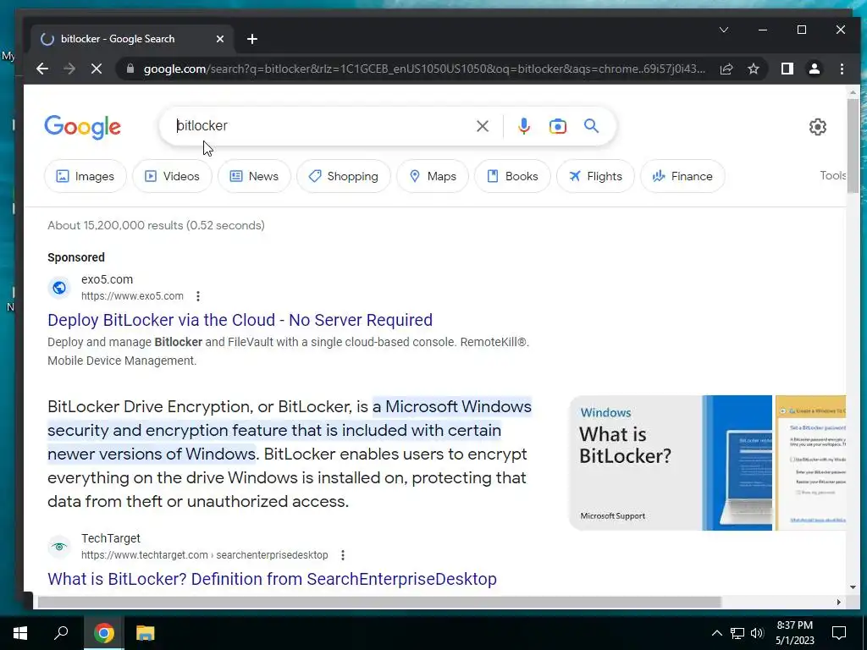
Task: Open What is BitLocker TechTarget link
Action: click(x=272, y=579)
